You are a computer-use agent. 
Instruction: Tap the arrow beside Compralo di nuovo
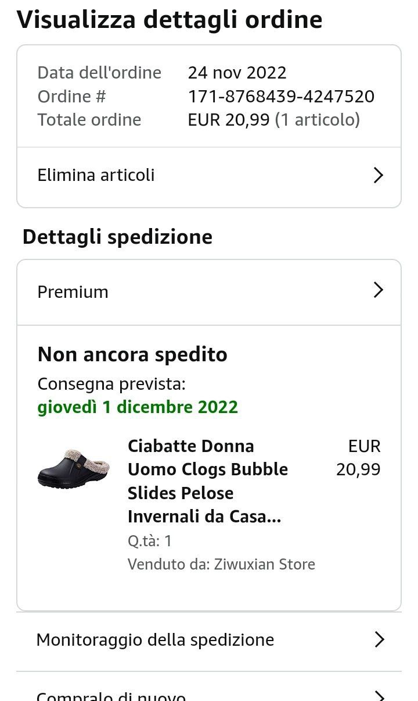tap(379, 696)
